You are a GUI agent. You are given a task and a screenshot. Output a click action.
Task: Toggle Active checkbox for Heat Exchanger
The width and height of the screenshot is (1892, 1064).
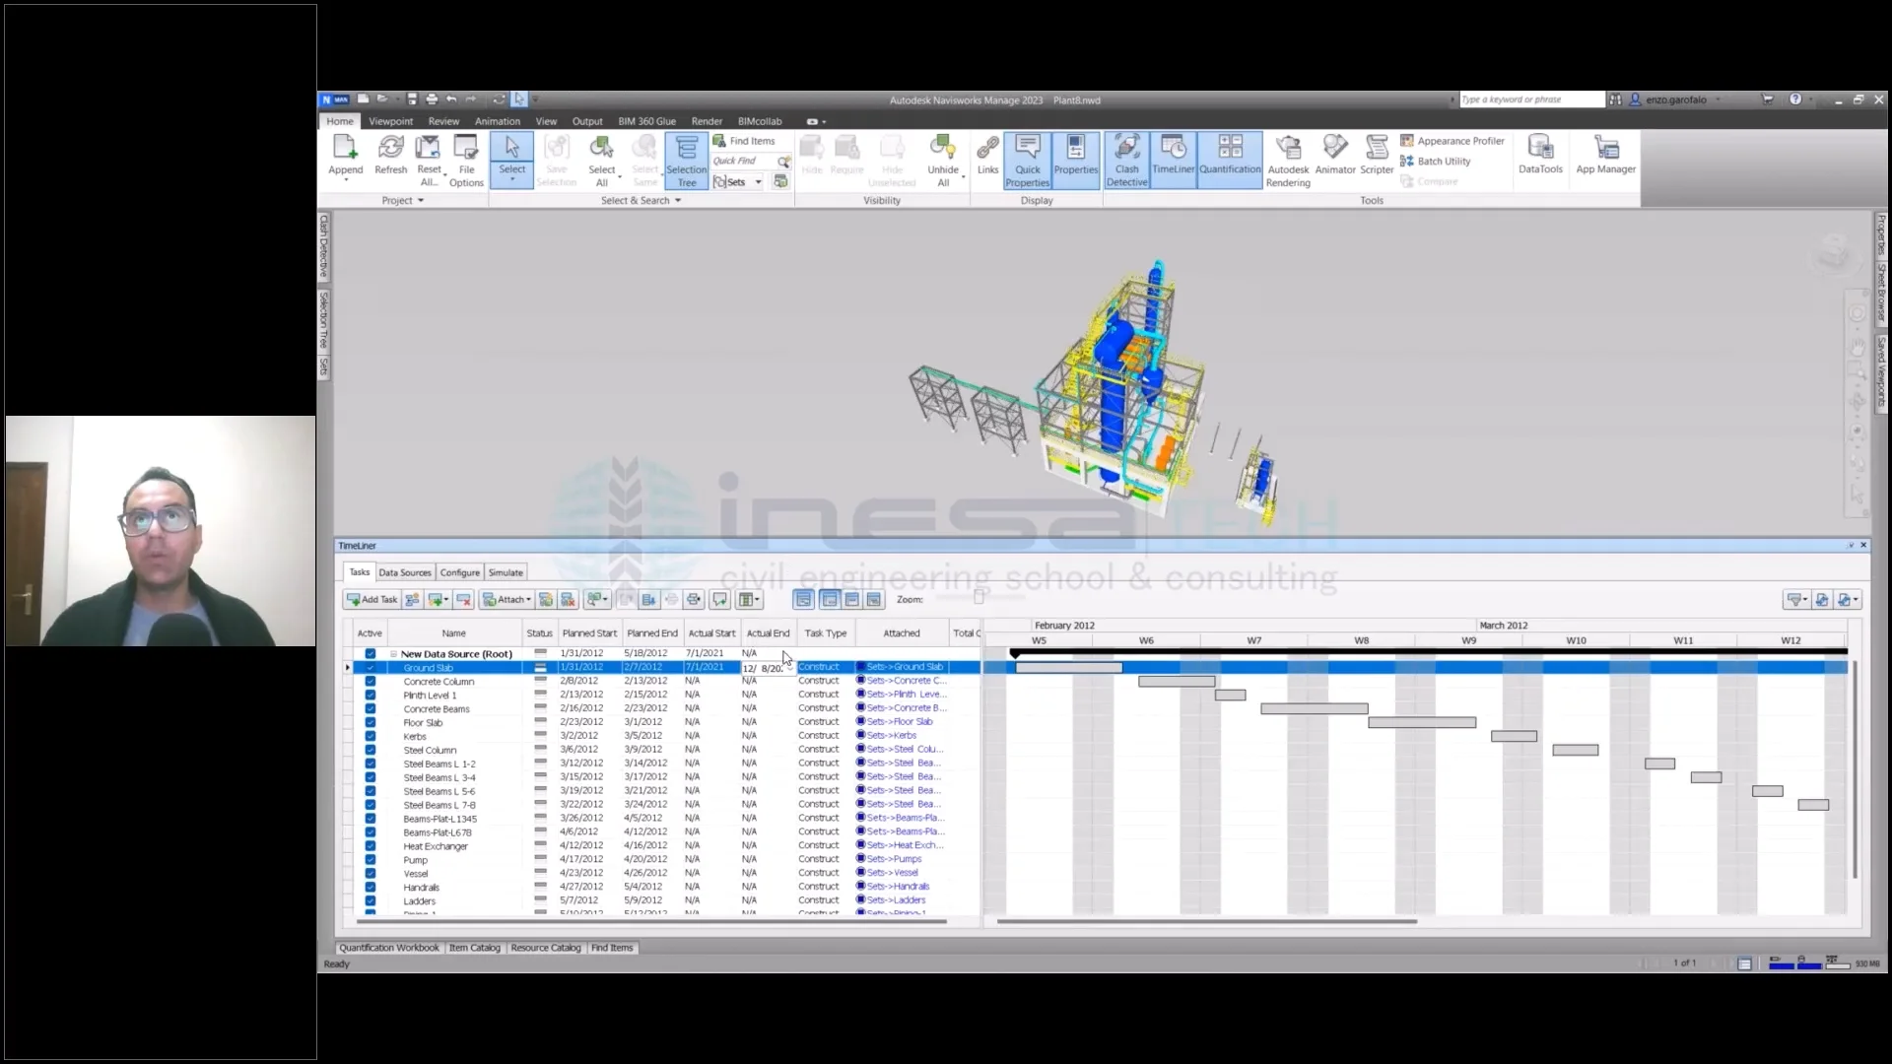[x=371, y=846]
